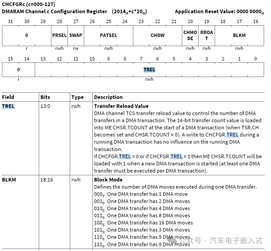Click the highlighted TREL in the Field column
The image size is (271, 251).
click(x=8, y=106)
